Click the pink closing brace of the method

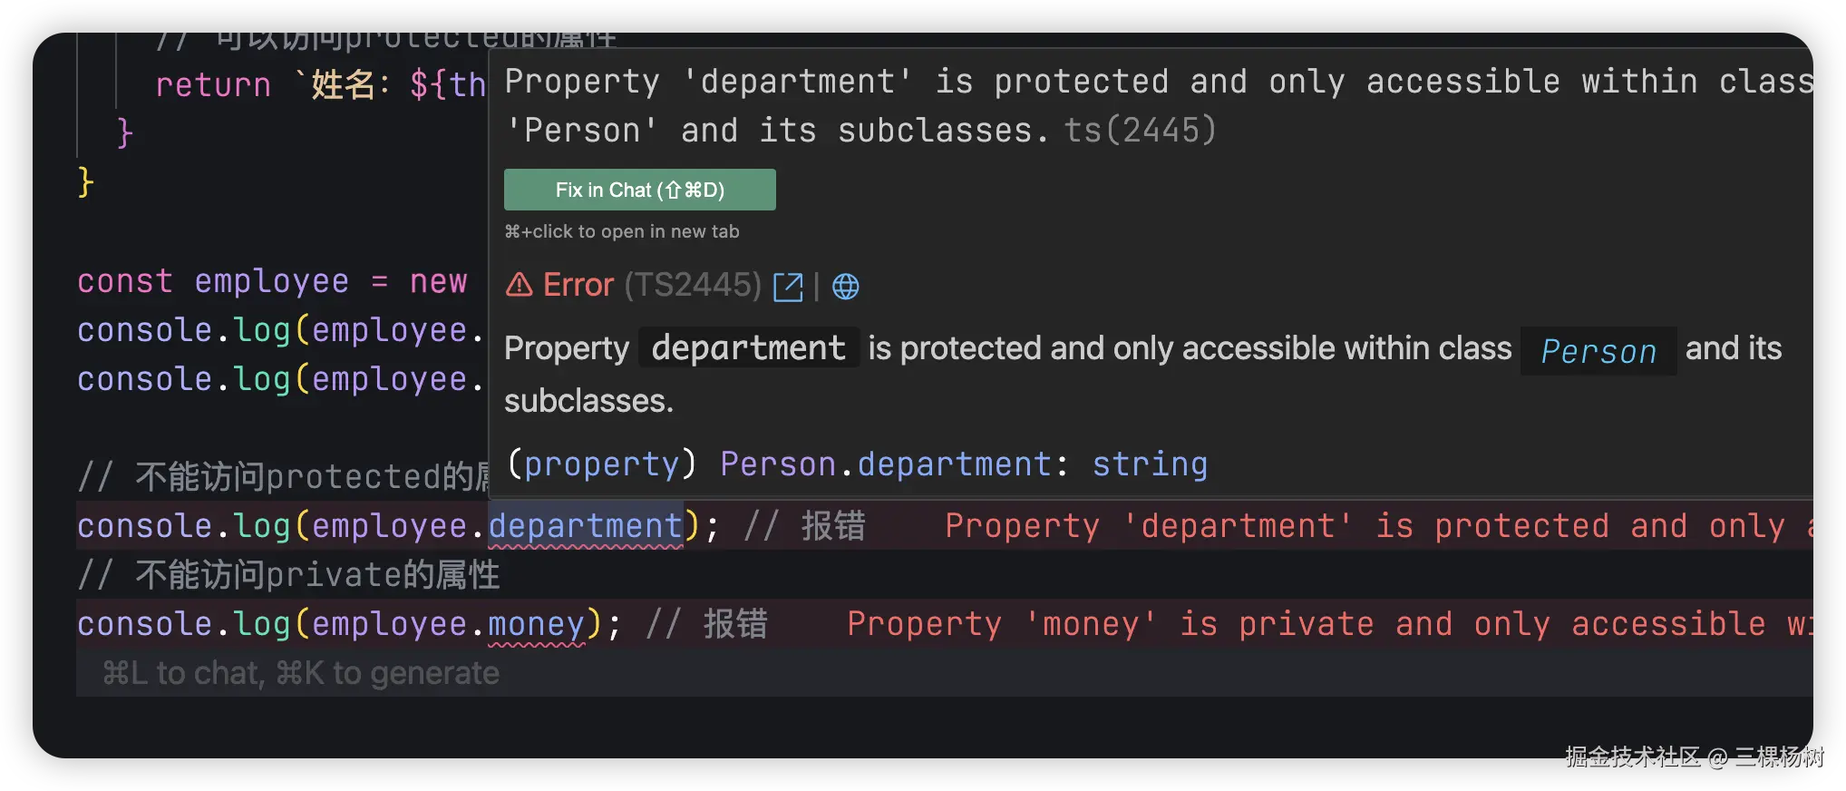(x=125, y=133)
